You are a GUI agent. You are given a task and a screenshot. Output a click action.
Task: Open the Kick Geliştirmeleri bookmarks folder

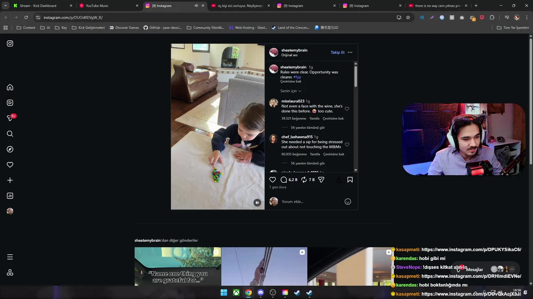88,28
